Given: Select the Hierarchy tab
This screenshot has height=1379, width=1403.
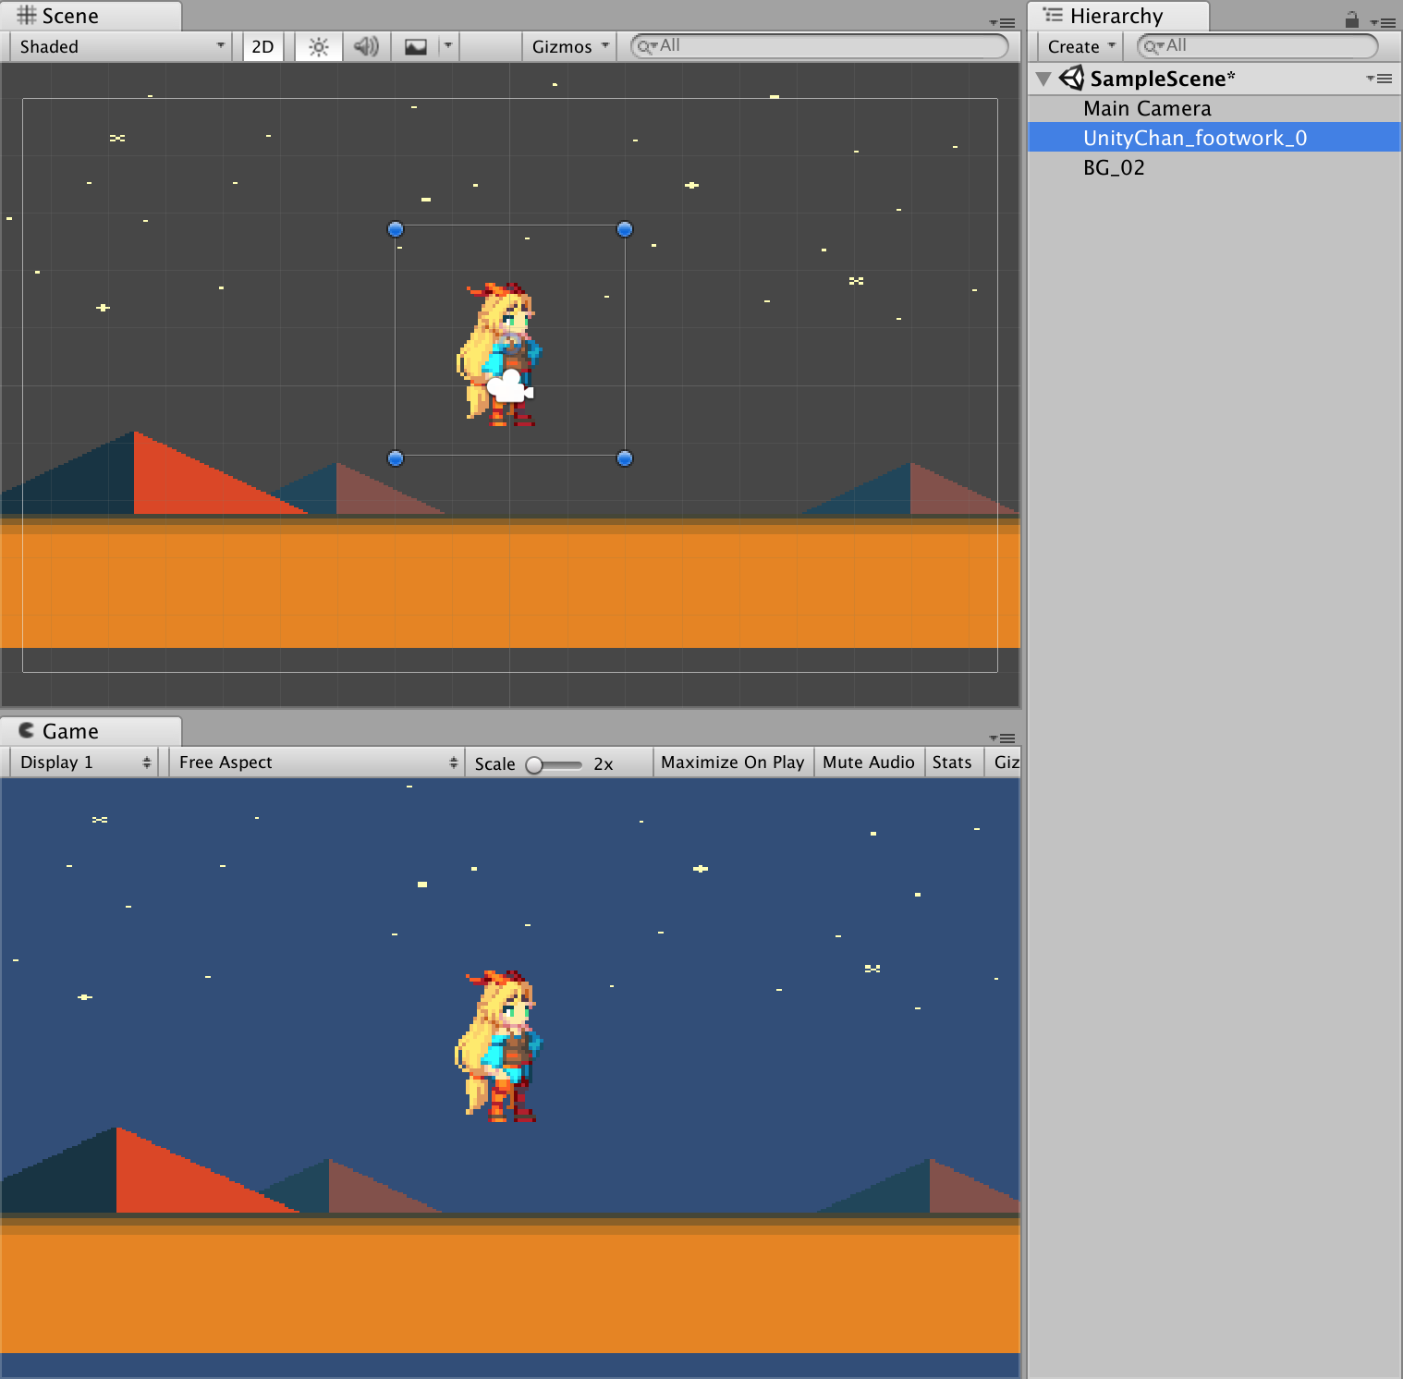Looking at the screenshot, I should (1115, 17).
